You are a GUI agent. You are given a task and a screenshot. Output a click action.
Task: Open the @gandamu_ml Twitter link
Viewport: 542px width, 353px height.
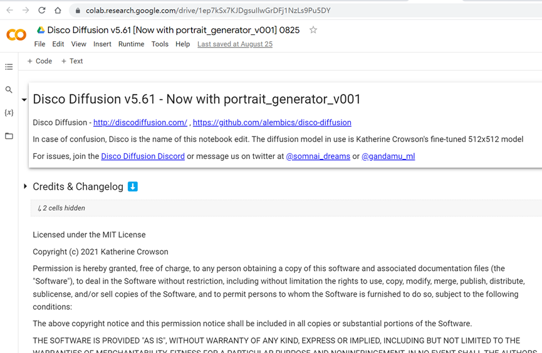388,156
